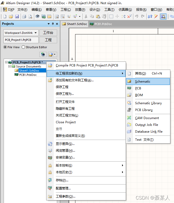Click the panel compile chip icon button
This screenshot has height=203, width=174.
(x=43, y=54)
